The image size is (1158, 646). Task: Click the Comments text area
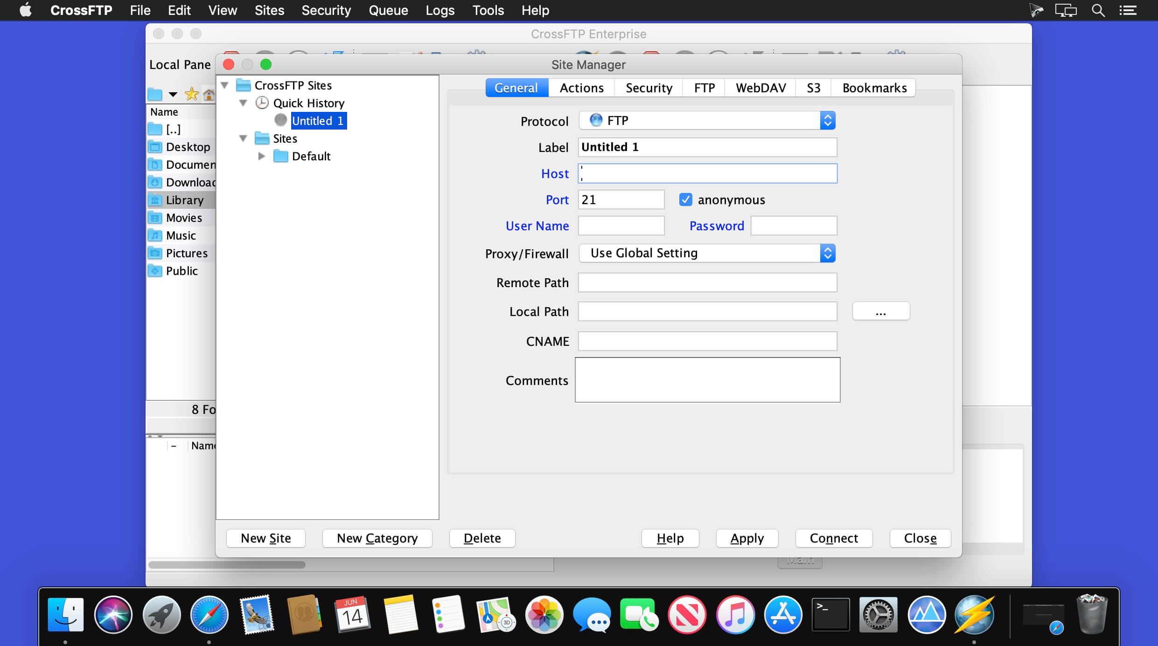click(708, 380)
